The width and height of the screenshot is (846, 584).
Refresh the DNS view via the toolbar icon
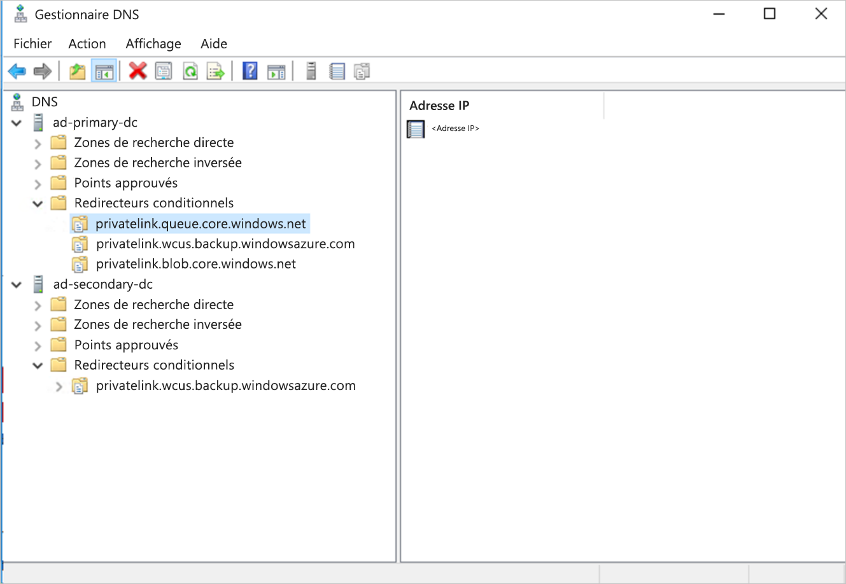190,71
